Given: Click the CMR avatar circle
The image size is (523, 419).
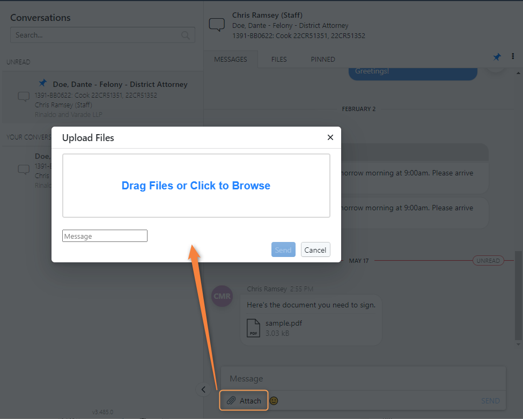Looking at the screenshot, I should [x=222, y=296].
